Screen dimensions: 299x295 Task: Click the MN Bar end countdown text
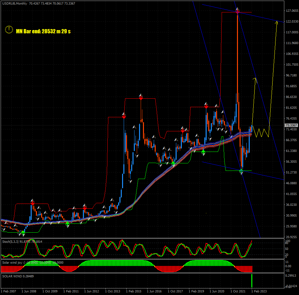coord(43,31)
